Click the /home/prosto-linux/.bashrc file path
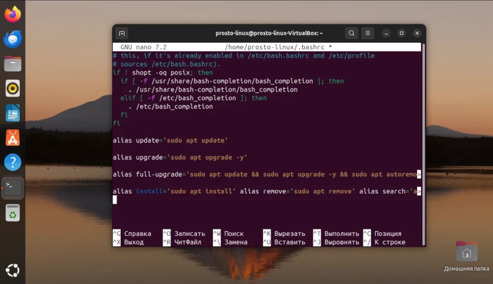The image size is (493, 284). [x=274, y=47]
